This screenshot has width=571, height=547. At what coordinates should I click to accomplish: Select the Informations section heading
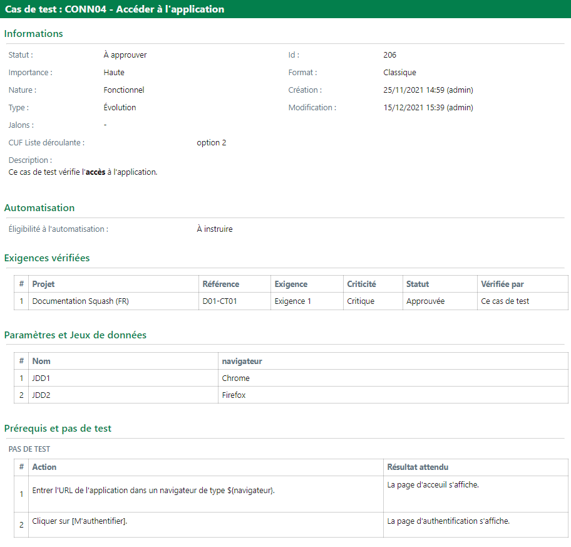(34, 34)
